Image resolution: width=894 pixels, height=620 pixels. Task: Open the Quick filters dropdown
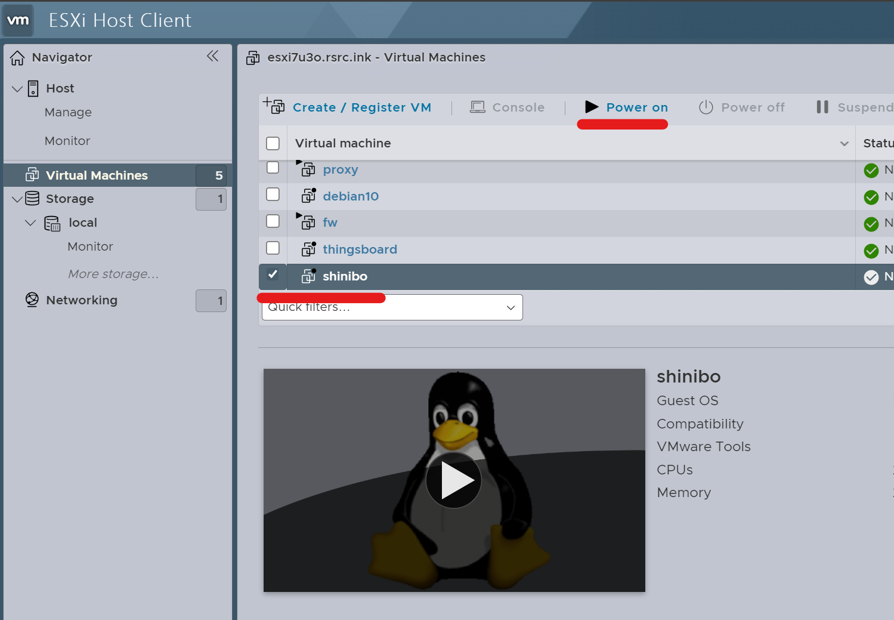click(x=392, y=307)
